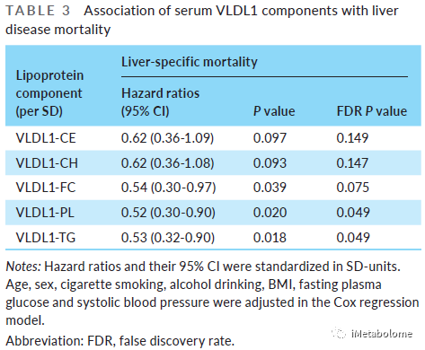
Task: Click the Lipoprotein component column header
Action: [49, 93]
